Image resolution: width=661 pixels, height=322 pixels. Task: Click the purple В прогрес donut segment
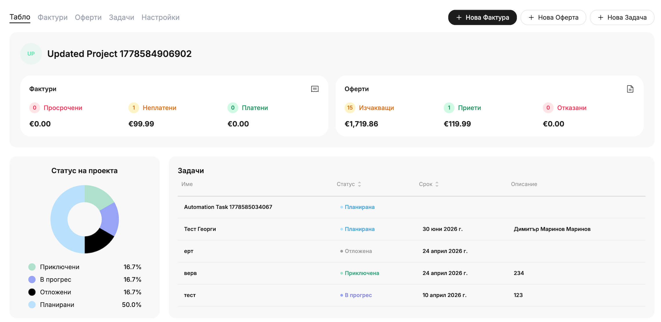[x=110, y=219]
